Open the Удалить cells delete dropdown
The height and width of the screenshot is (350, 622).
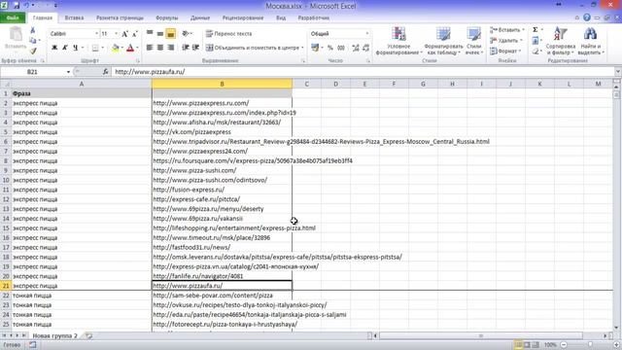(x=505, y=41)
